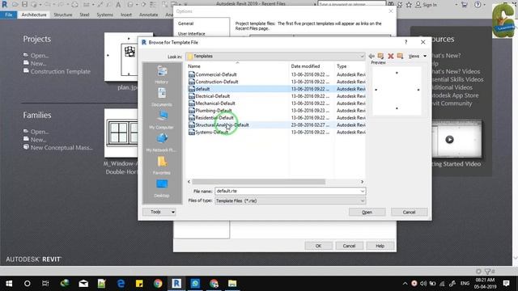
Task: Open the Documents shortcut in places bar
Action: pos(162,97)
